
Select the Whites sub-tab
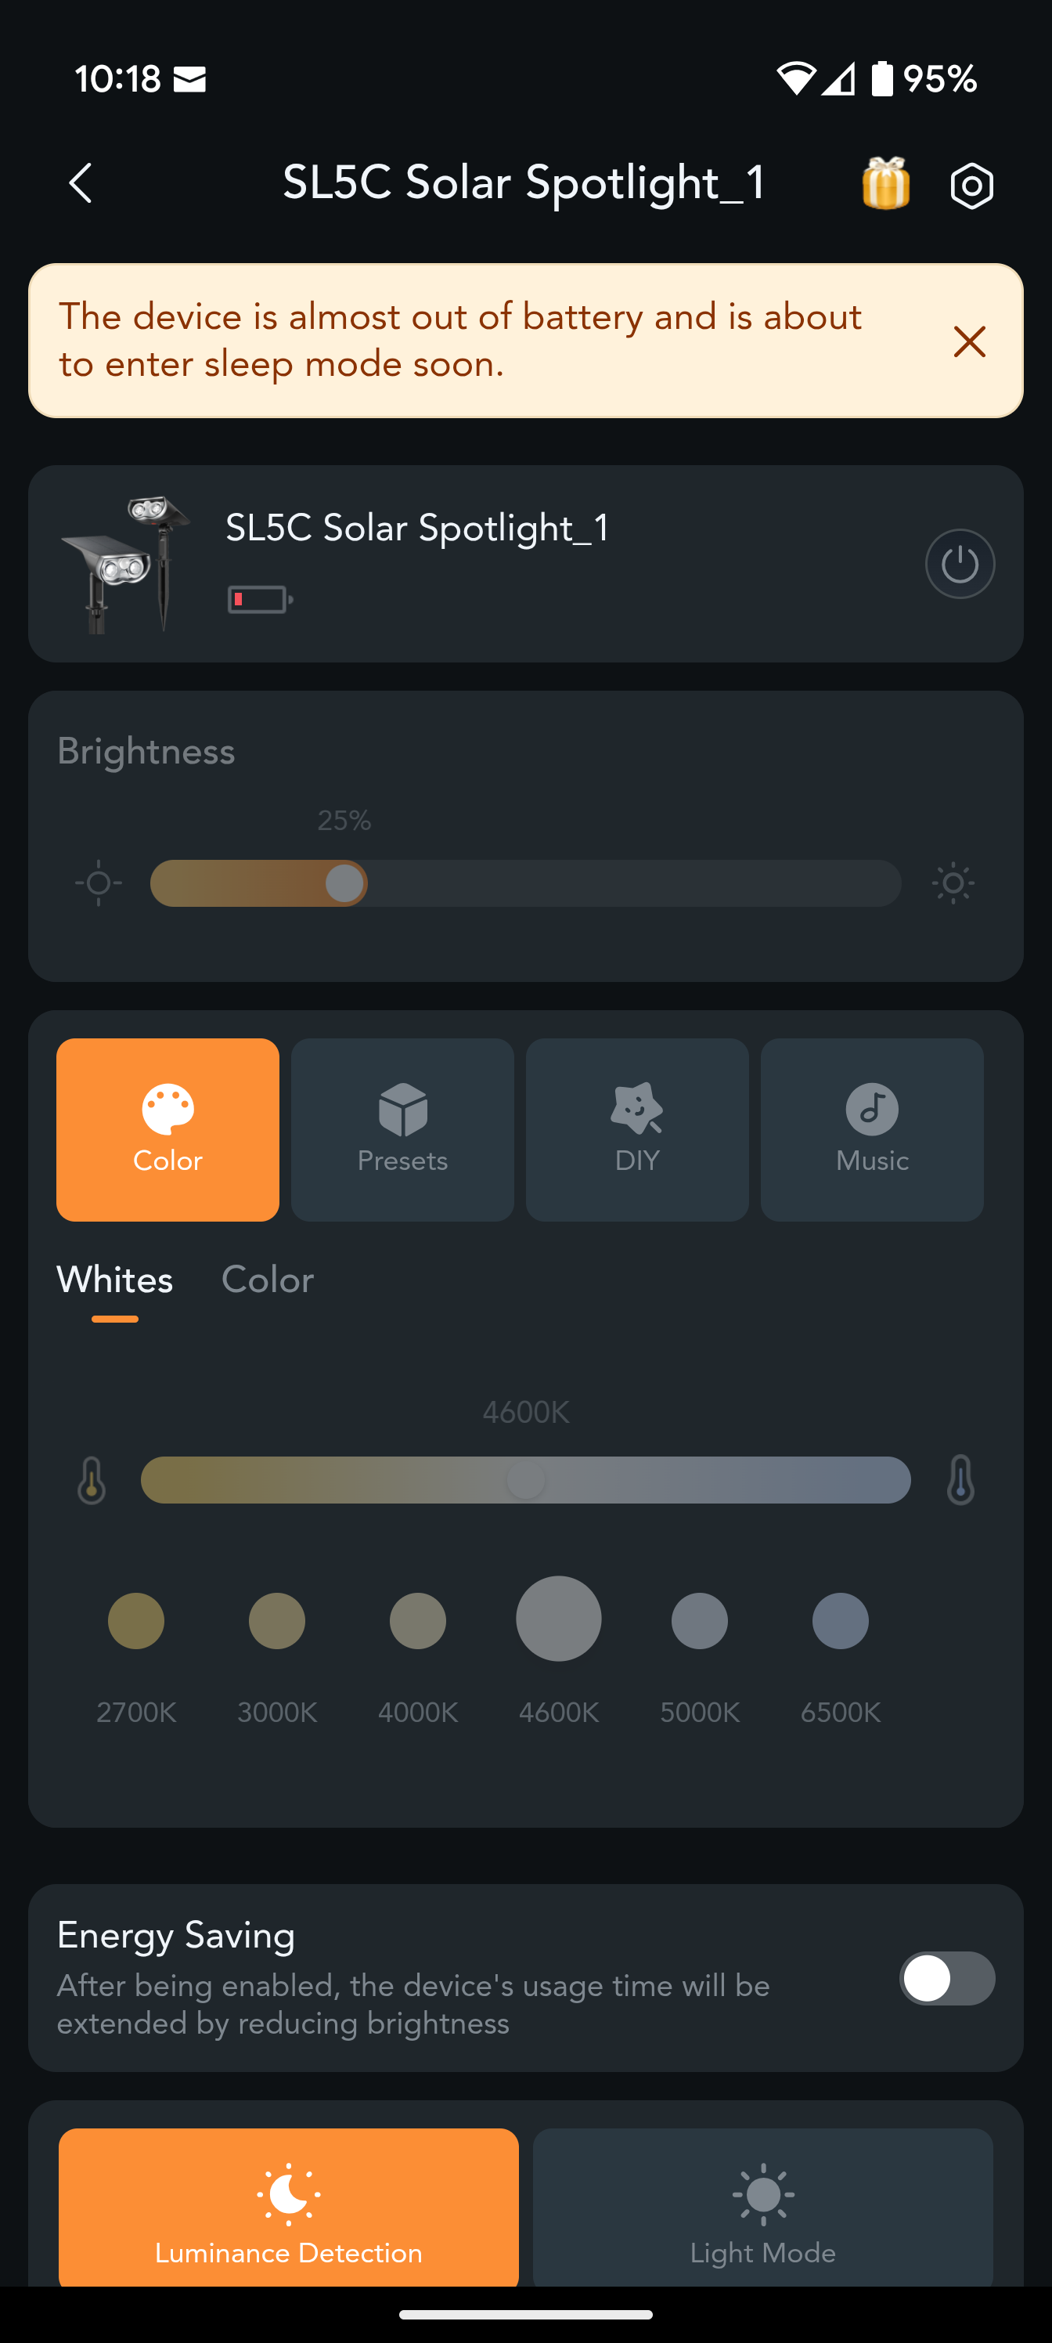[x=114, y=1280]
